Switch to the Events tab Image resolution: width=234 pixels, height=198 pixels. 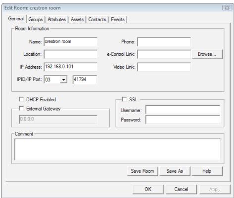coord(118,19)
